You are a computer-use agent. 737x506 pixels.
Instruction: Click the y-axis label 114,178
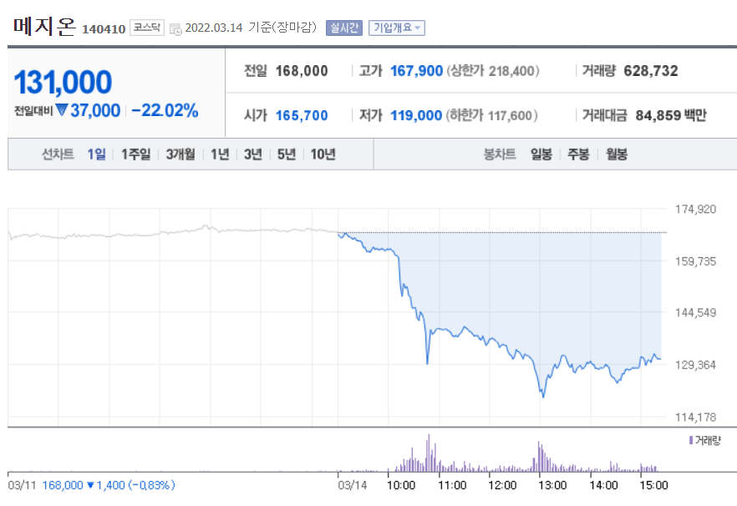click(695, 417)
